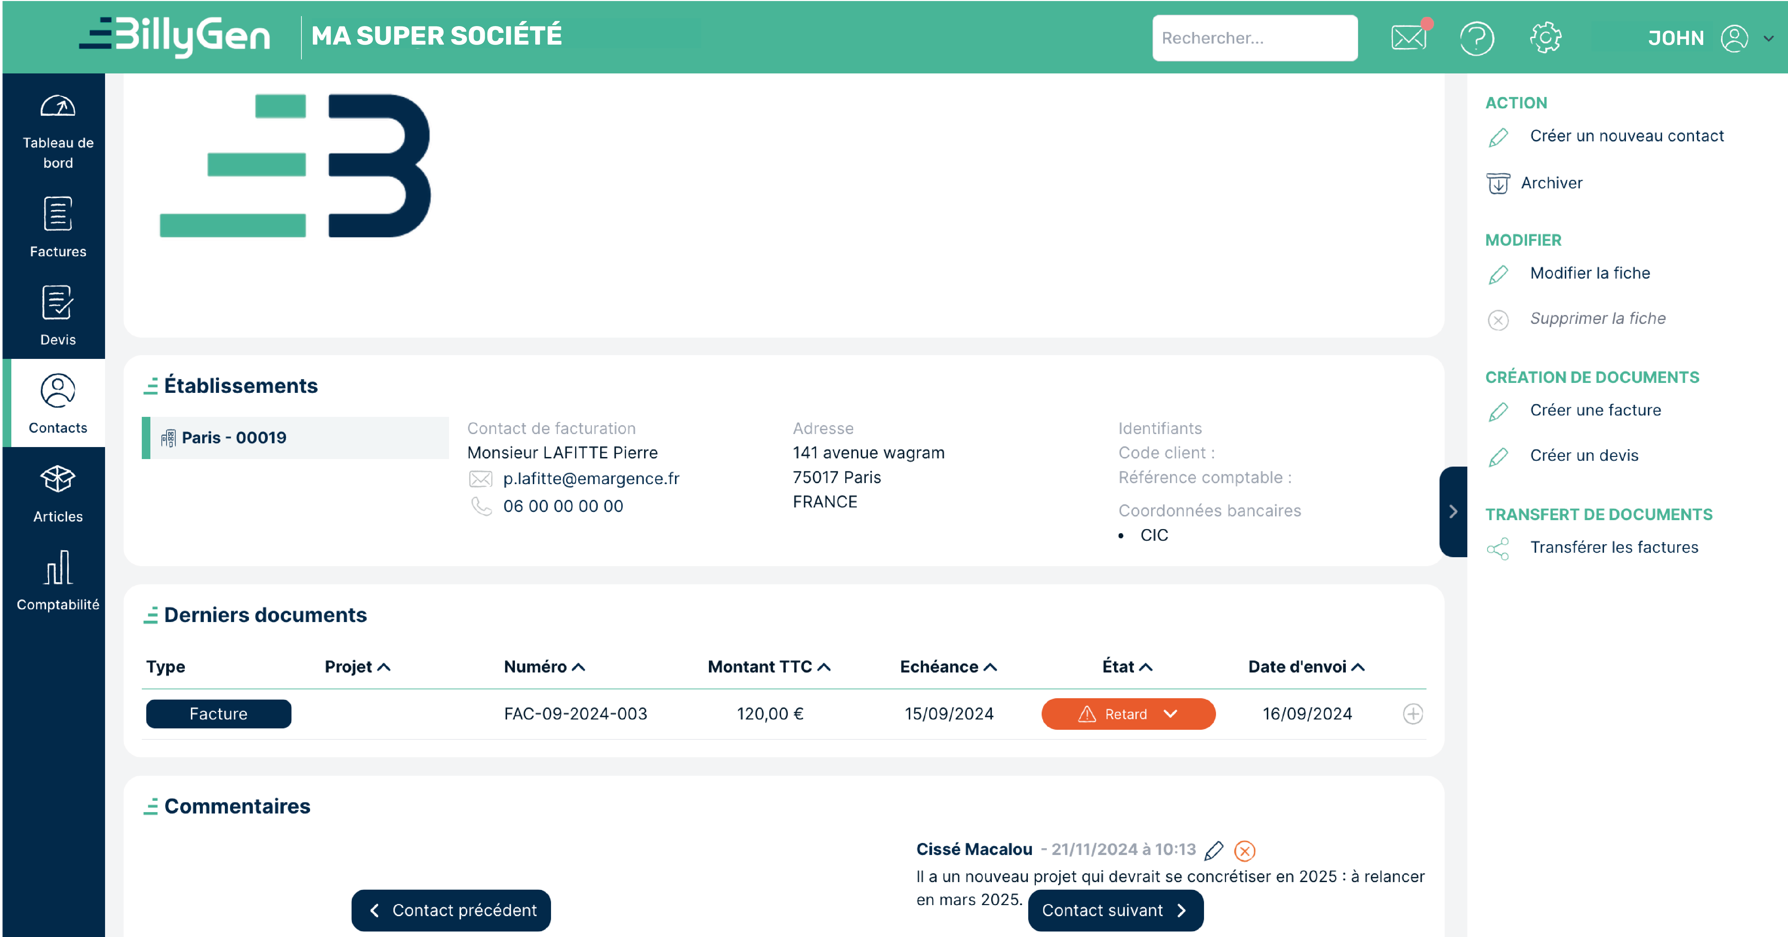Image resolution: width=1788 pixels, height=937 pixels.
Task: Click the CIC bank details entry
Action: point(1154,536)
